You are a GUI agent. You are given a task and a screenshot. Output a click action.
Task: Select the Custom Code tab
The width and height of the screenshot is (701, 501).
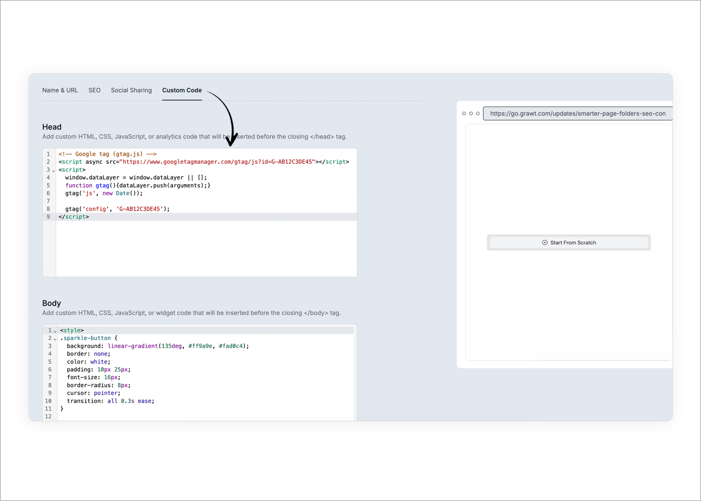tap(182, 90)
